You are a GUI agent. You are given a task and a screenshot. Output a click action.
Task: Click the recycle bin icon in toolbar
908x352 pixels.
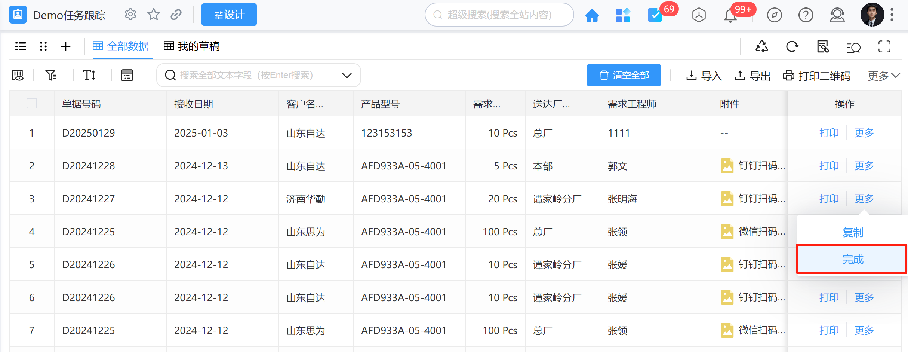[x=761, y=47]
